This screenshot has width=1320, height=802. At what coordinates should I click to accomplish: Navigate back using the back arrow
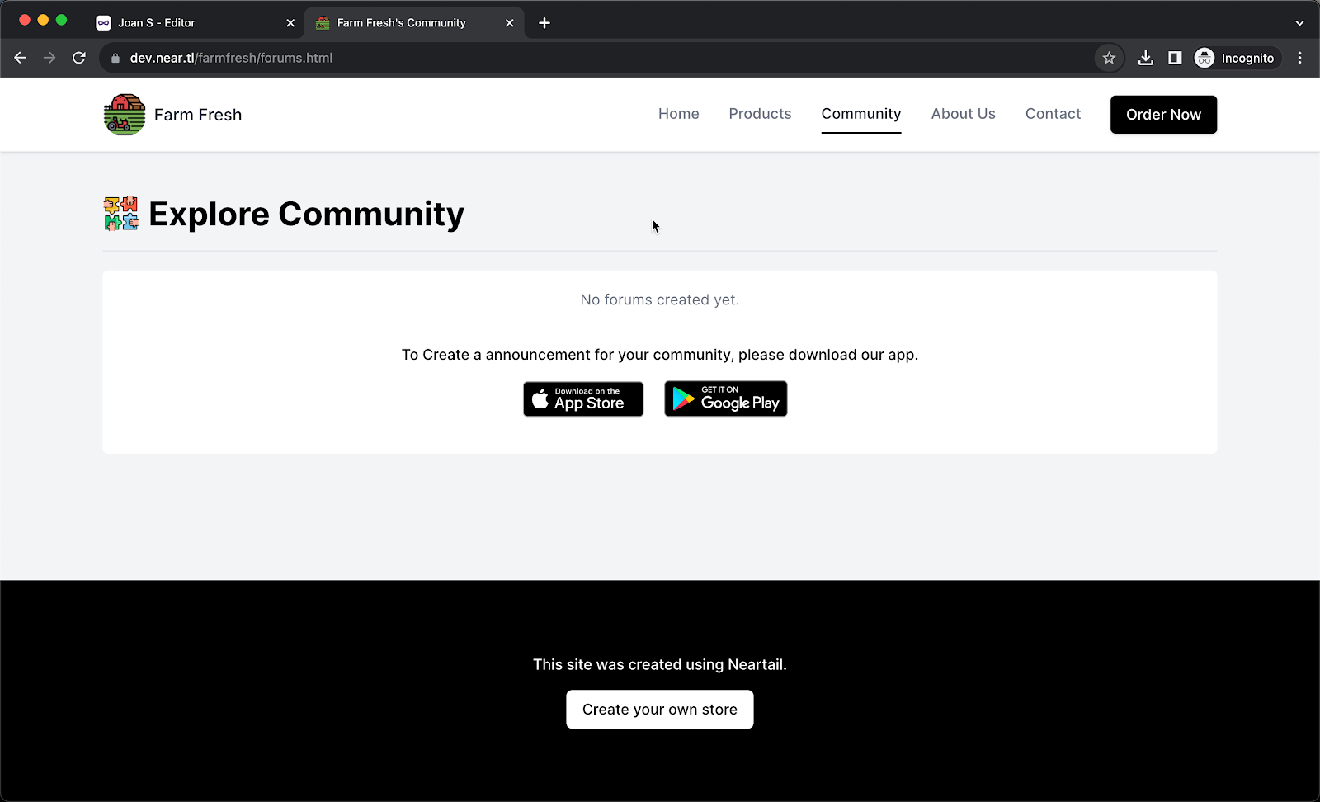click(x=20, y=58)
